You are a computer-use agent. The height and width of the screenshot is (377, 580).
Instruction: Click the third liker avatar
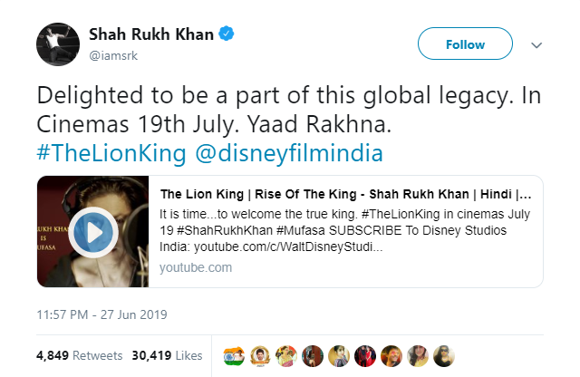click(x=286, y=354)
